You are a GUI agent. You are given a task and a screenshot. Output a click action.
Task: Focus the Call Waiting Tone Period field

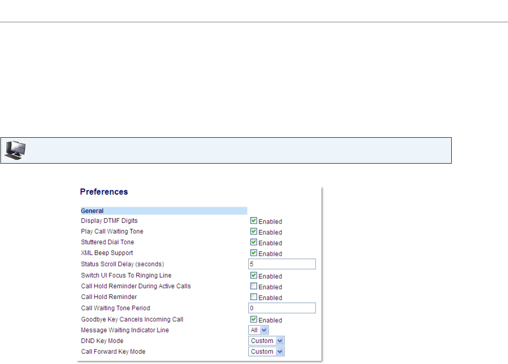point(281,308)
